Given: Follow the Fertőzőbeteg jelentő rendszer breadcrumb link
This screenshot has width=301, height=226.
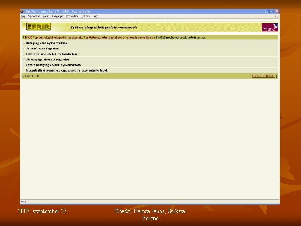Looking at the screenshot, I should [x=119, y=37].
